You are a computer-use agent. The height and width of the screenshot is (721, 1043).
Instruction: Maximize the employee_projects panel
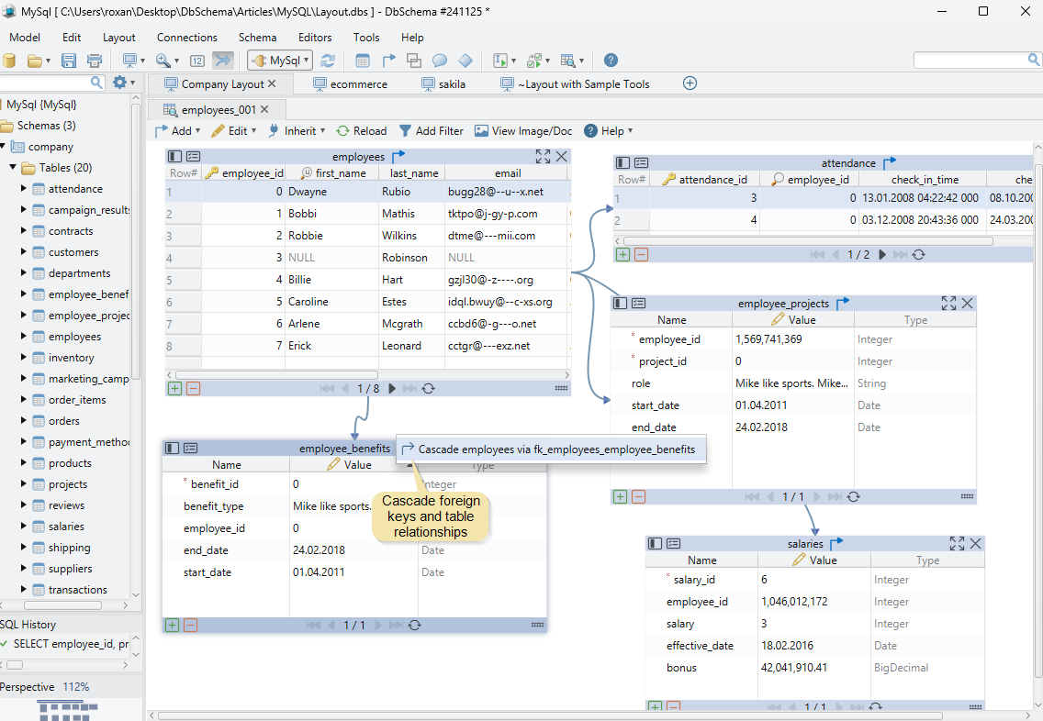coord(948,303)
